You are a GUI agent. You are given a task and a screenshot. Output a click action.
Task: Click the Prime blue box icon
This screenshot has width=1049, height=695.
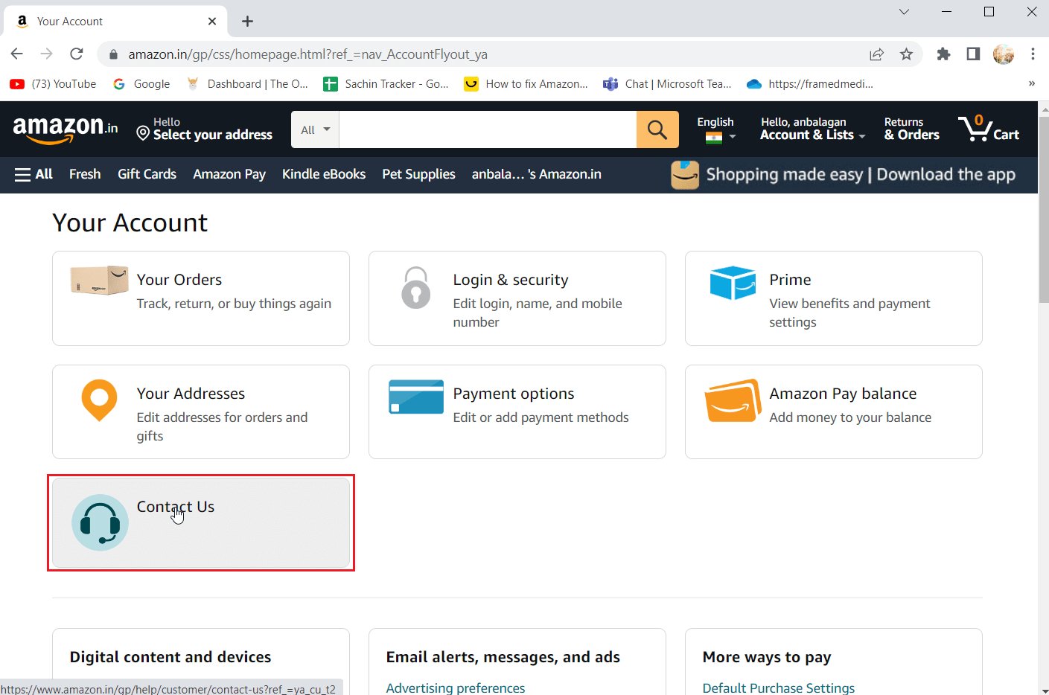click(x=733, y=283)
